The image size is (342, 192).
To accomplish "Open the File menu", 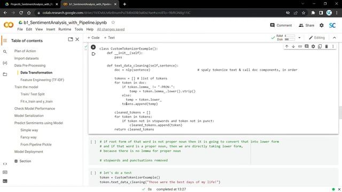I will click(20, 29).
